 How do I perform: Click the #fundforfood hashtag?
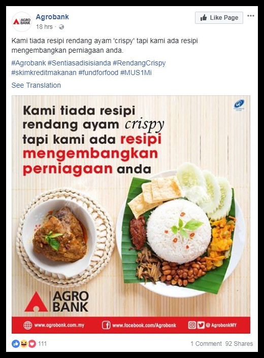point(98,73)
